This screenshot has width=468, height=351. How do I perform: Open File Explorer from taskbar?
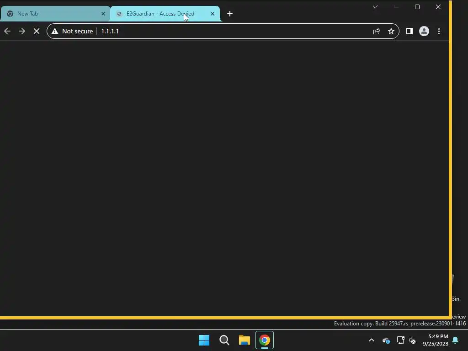point(245,340)
